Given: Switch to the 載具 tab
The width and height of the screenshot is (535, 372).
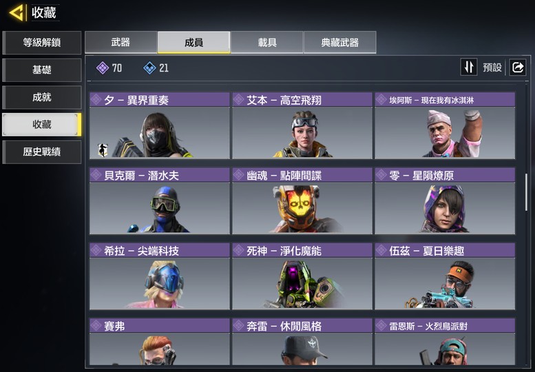Looking at the screenshot, I should (267, 42).
